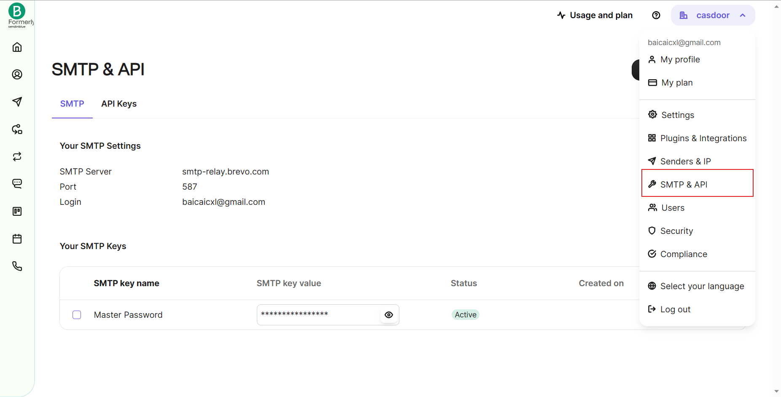Viewport: 781px width, 397px height.
Task: Choose SMTP & API menu entry
Action: (x=684, y=185)
